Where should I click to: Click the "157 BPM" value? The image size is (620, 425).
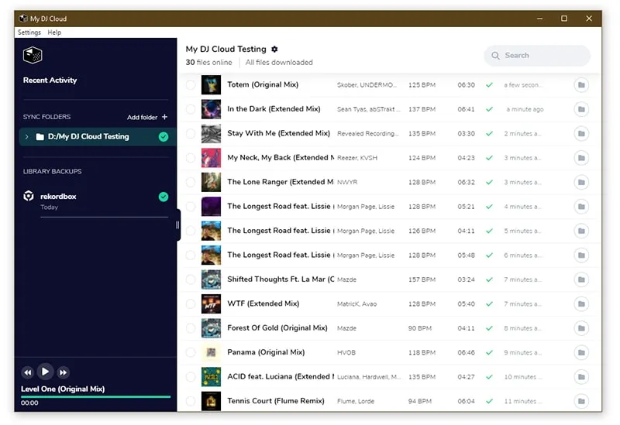422,279
